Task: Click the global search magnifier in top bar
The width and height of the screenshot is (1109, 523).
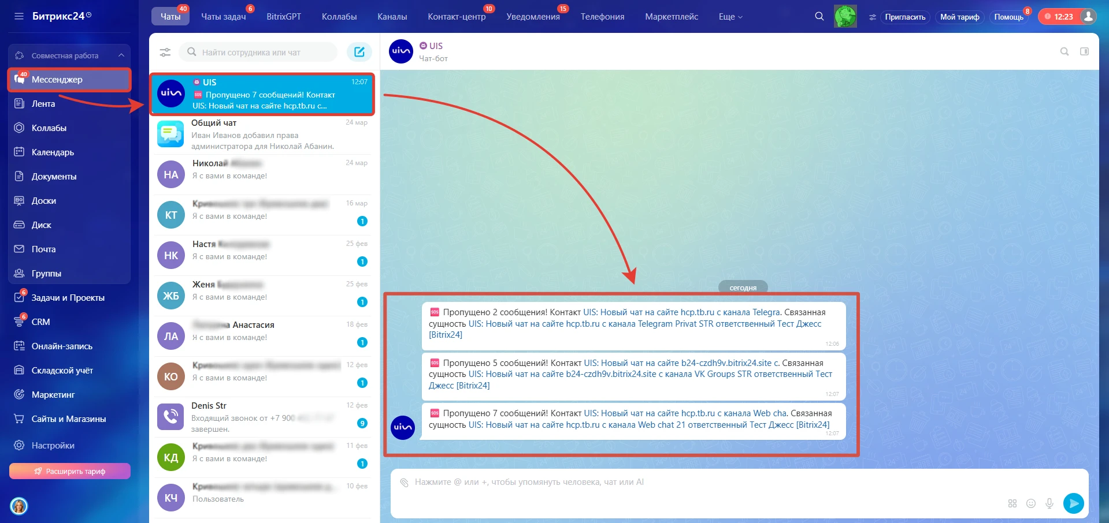Action: [819, 17]
